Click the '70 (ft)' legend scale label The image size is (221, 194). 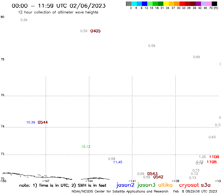[x=214, y=8]
